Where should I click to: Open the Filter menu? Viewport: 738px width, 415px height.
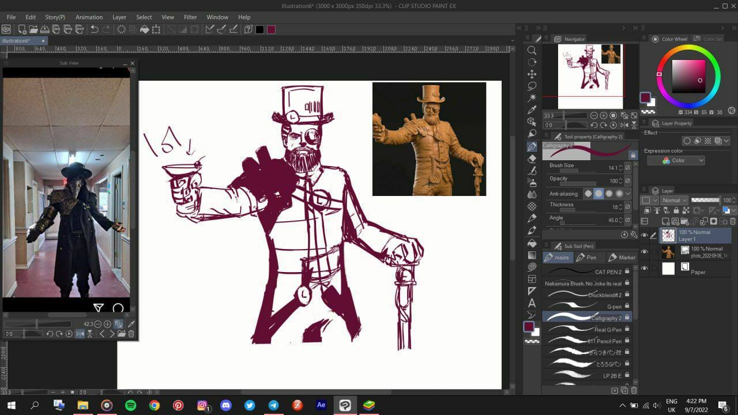(190, 17)
